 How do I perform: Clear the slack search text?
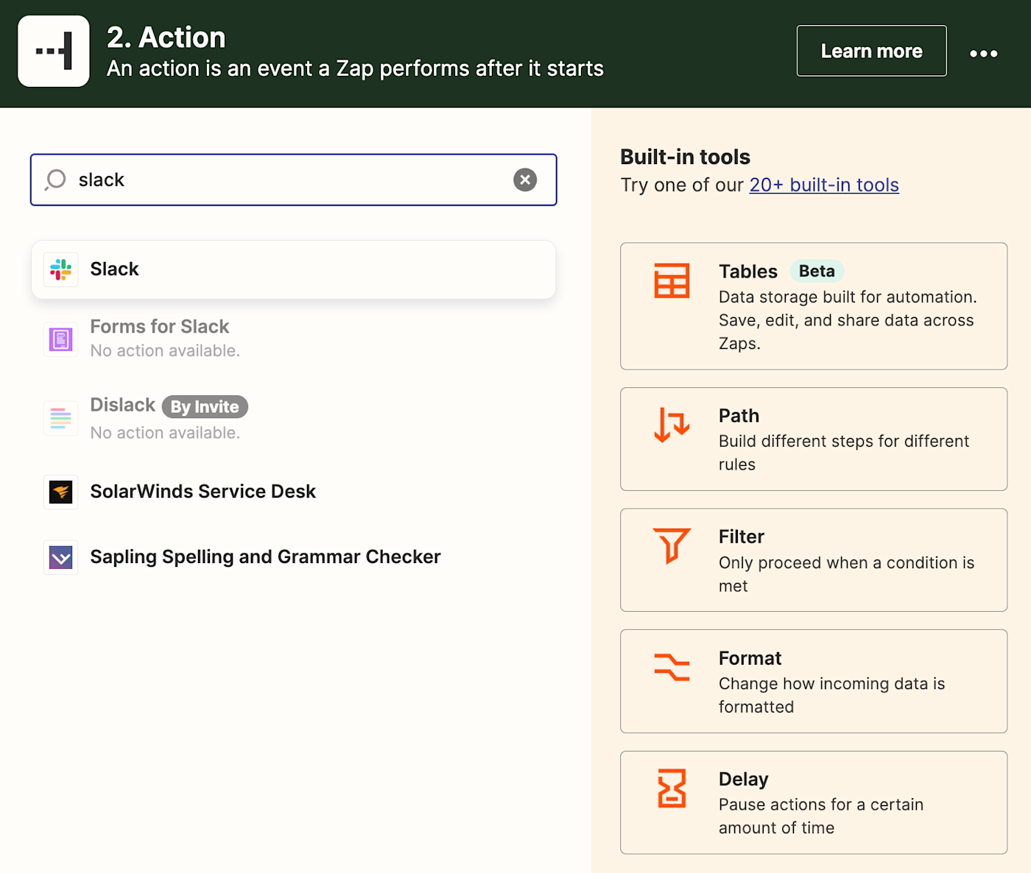(x=525, y=180)
